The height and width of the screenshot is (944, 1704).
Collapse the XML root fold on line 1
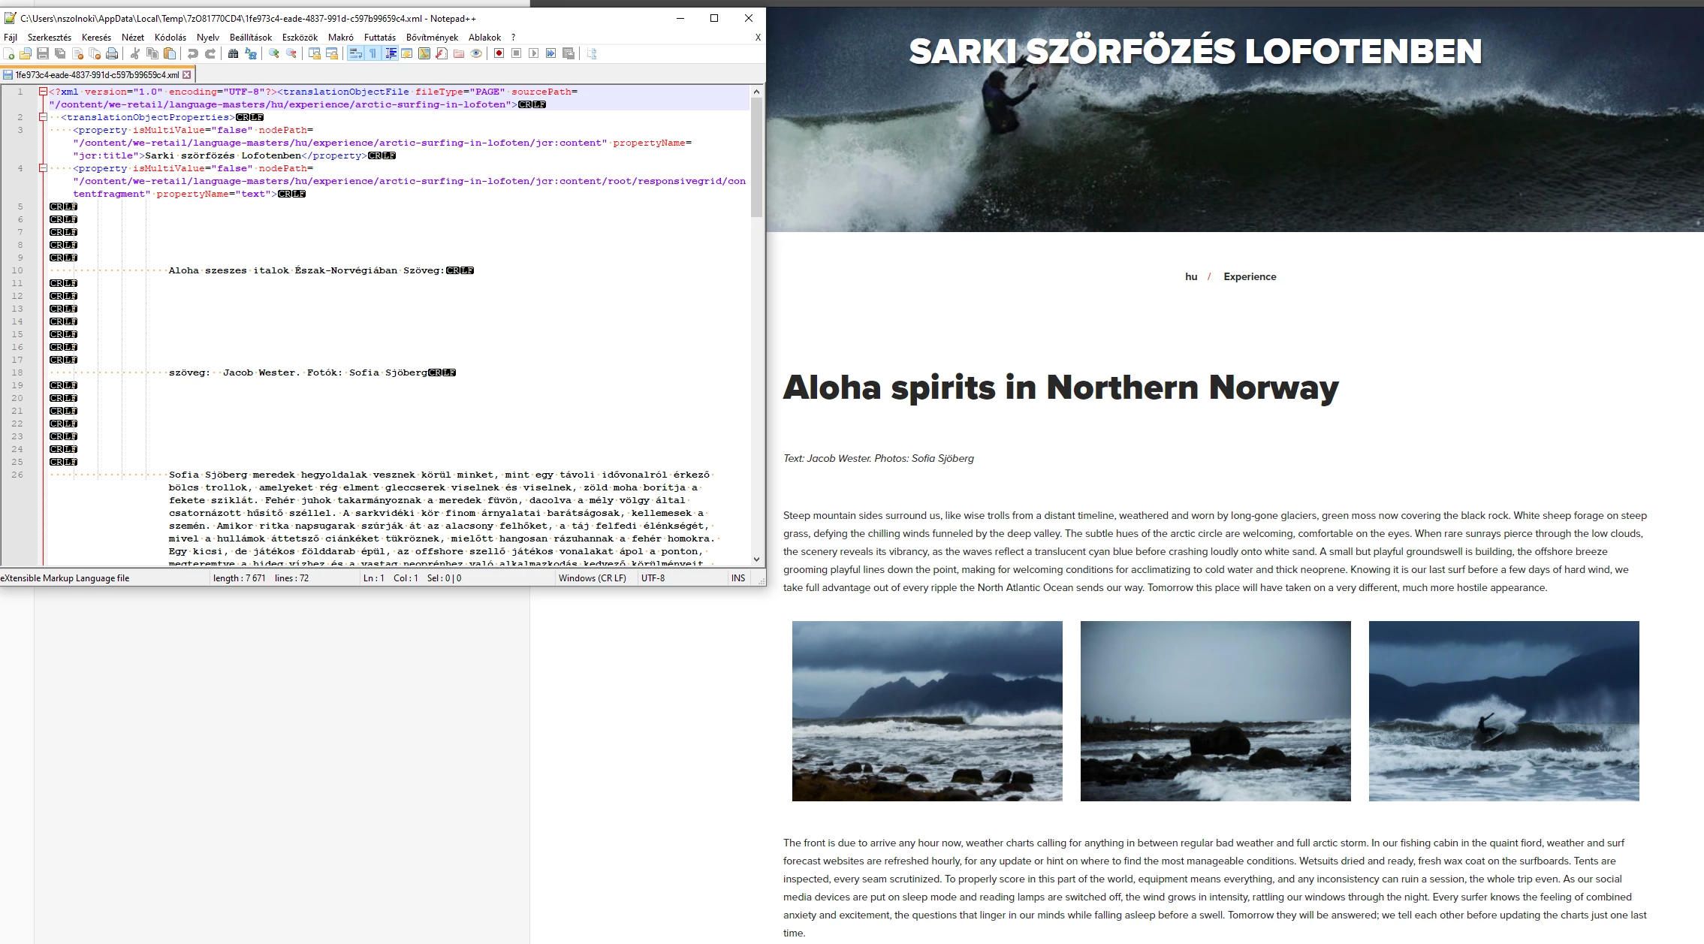(x=44, y=92)
